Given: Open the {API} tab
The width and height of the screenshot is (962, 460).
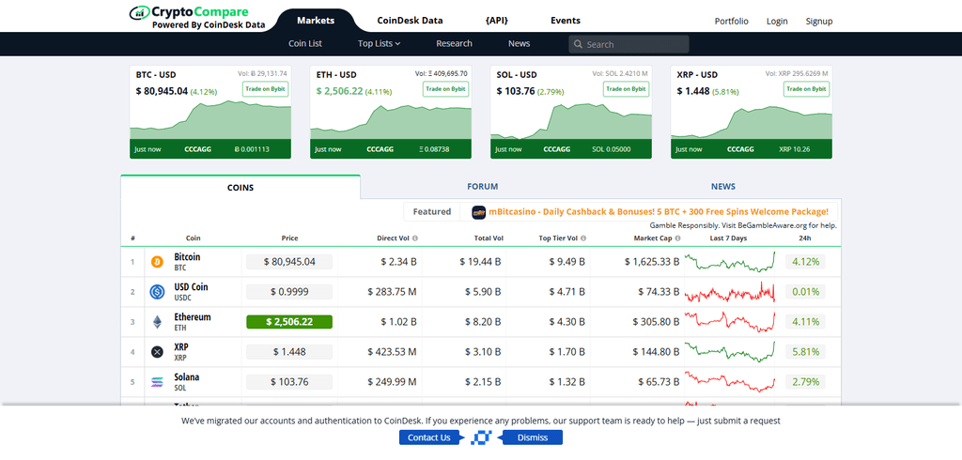Looking at the screenshot, I should [x=496, y=21].
